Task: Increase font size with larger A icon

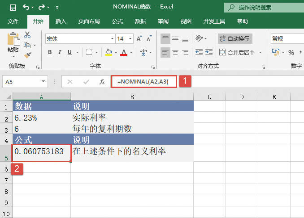Action: point(139,39)
